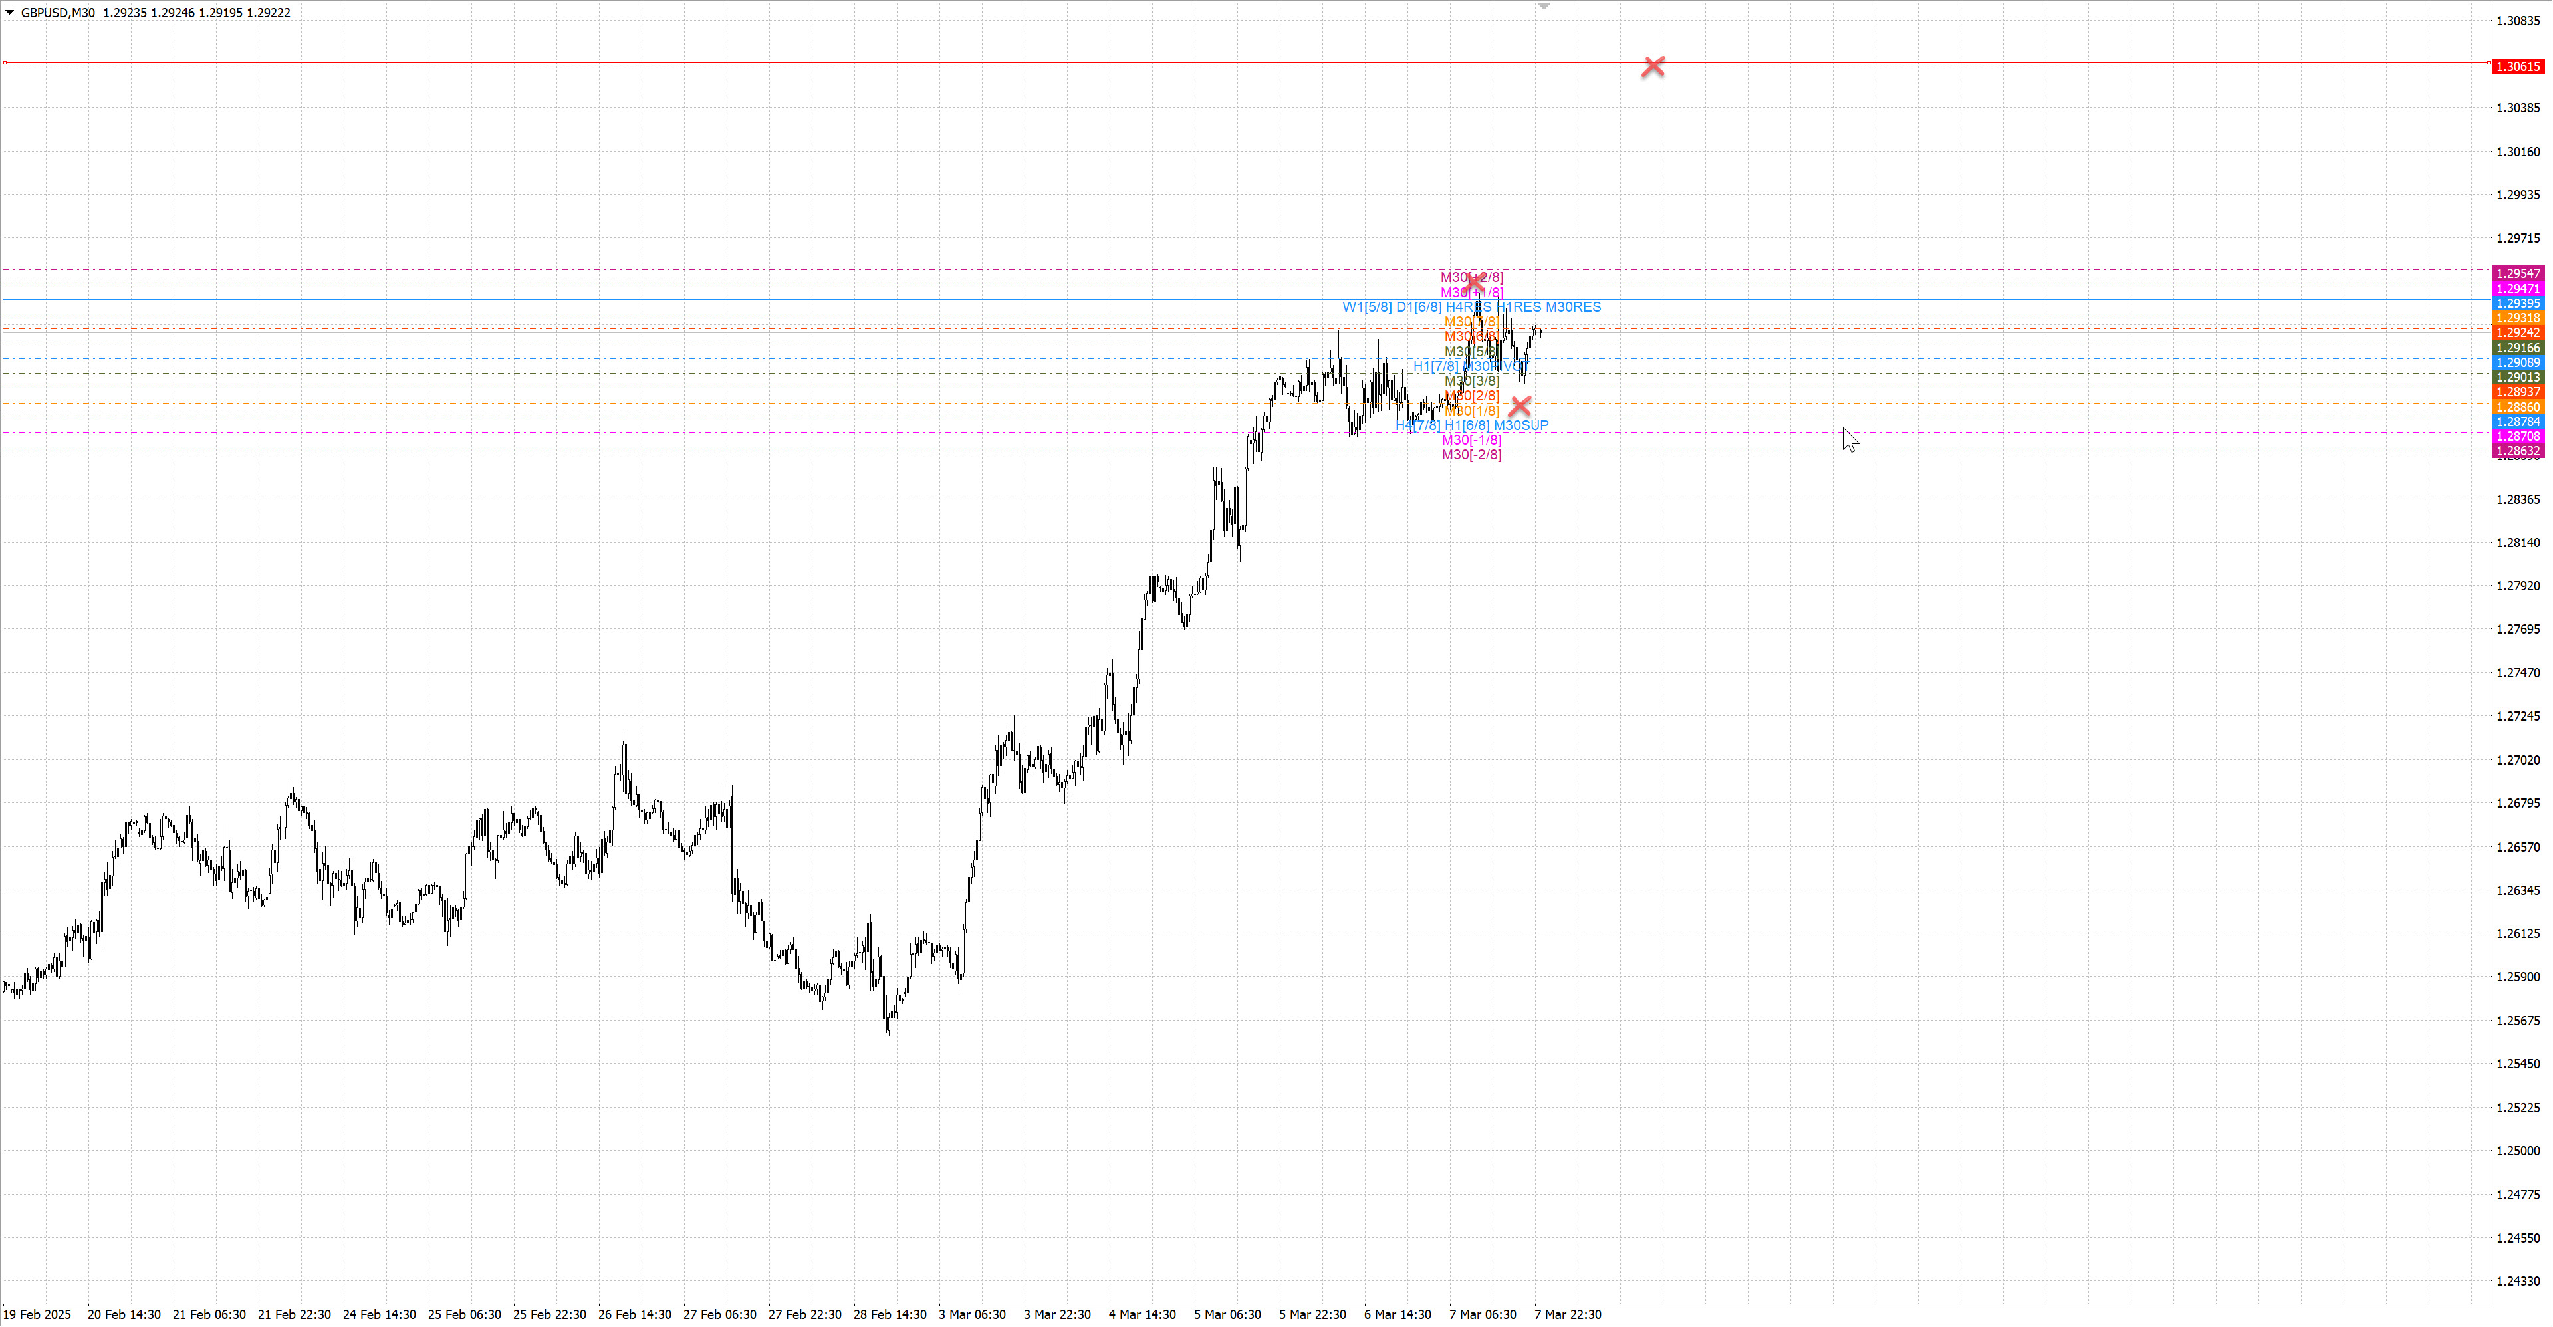
Task: Open the GBPUSD,M30 chart title dropdown arrow
Action: pos(10,13)
